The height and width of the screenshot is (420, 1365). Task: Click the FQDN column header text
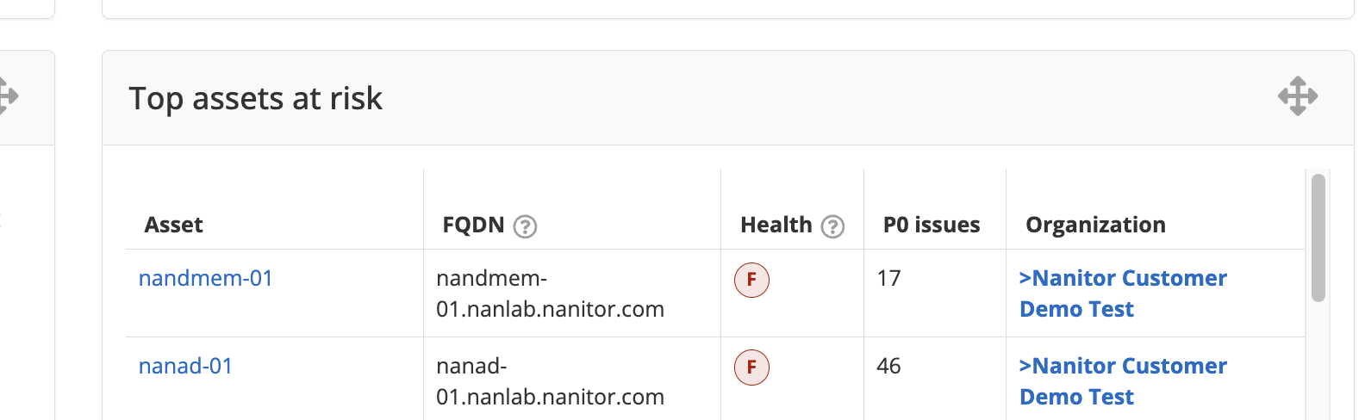click(x=473, y=225)
